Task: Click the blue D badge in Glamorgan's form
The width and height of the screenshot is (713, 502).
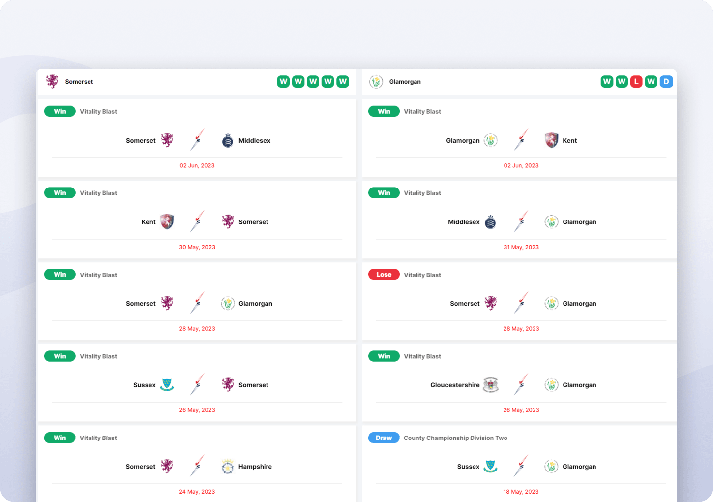Action: coord(666,82)
